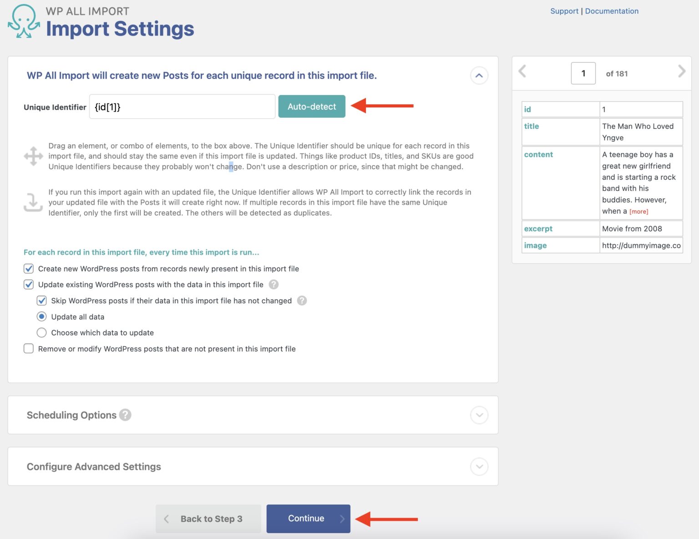699x539 pixels.
Task: Expand Configure Advanced Settings section
Action: pyautogui.click(x=479, y=467)
